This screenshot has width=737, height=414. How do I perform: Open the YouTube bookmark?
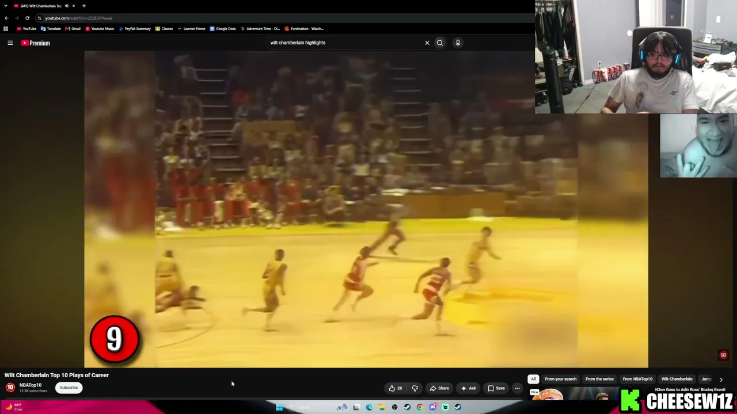click(26, 29)
